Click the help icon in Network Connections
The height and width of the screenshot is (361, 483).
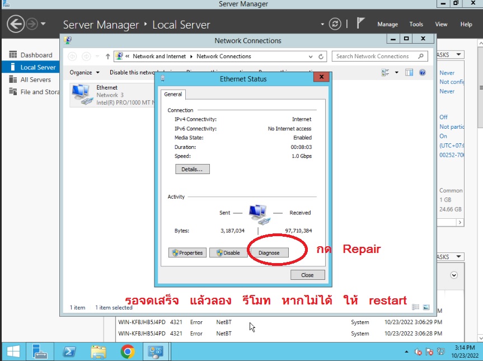423,72
